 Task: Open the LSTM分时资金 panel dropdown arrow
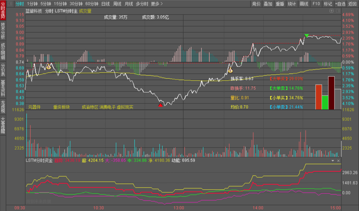333,161
